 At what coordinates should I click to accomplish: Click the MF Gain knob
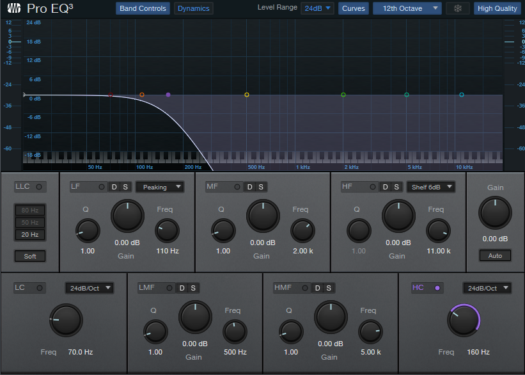tap(263, 216)
